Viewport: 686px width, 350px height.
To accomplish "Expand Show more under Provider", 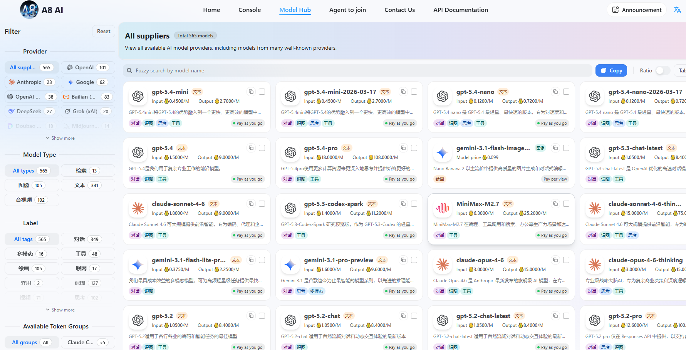I will pyautogui.click(x=60, y=138).
